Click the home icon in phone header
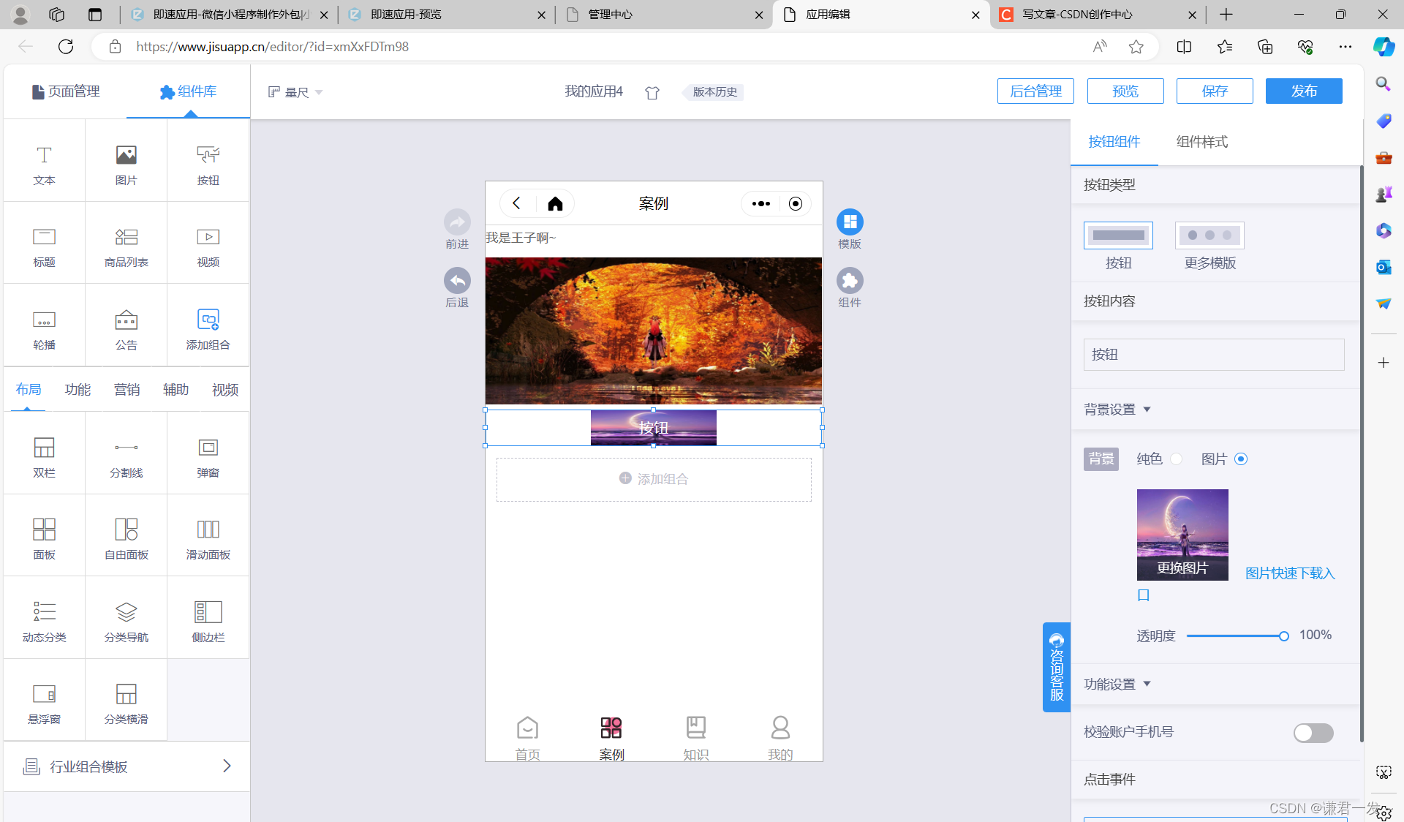Screen dimensions: 1404x822 click(x=555, y=204)
